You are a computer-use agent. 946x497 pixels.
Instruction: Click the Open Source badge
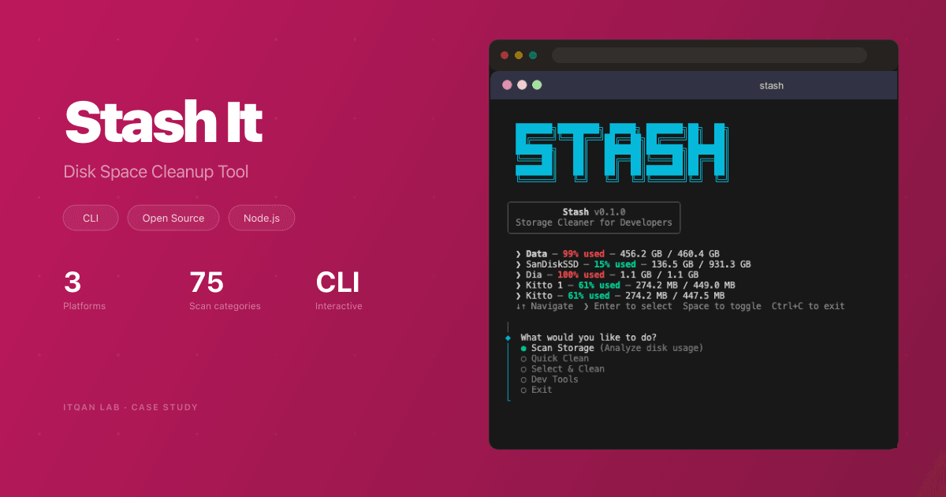pos(173,218)
